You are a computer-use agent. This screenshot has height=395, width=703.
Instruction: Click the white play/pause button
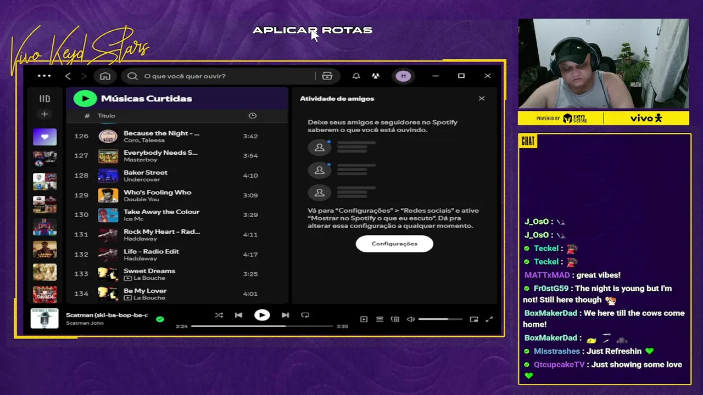click(x=262, y=315)
